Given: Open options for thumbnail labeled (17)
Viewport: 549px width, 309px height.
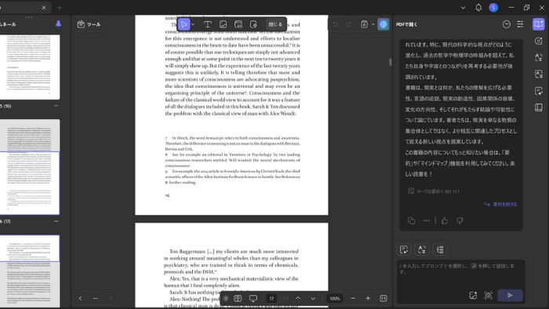Looking at the screenshot, I should (56, 221).
